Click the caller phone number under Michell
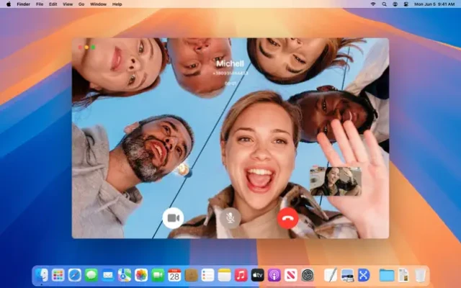This screenshot has width=461, height=288. (x=230, y=73)
